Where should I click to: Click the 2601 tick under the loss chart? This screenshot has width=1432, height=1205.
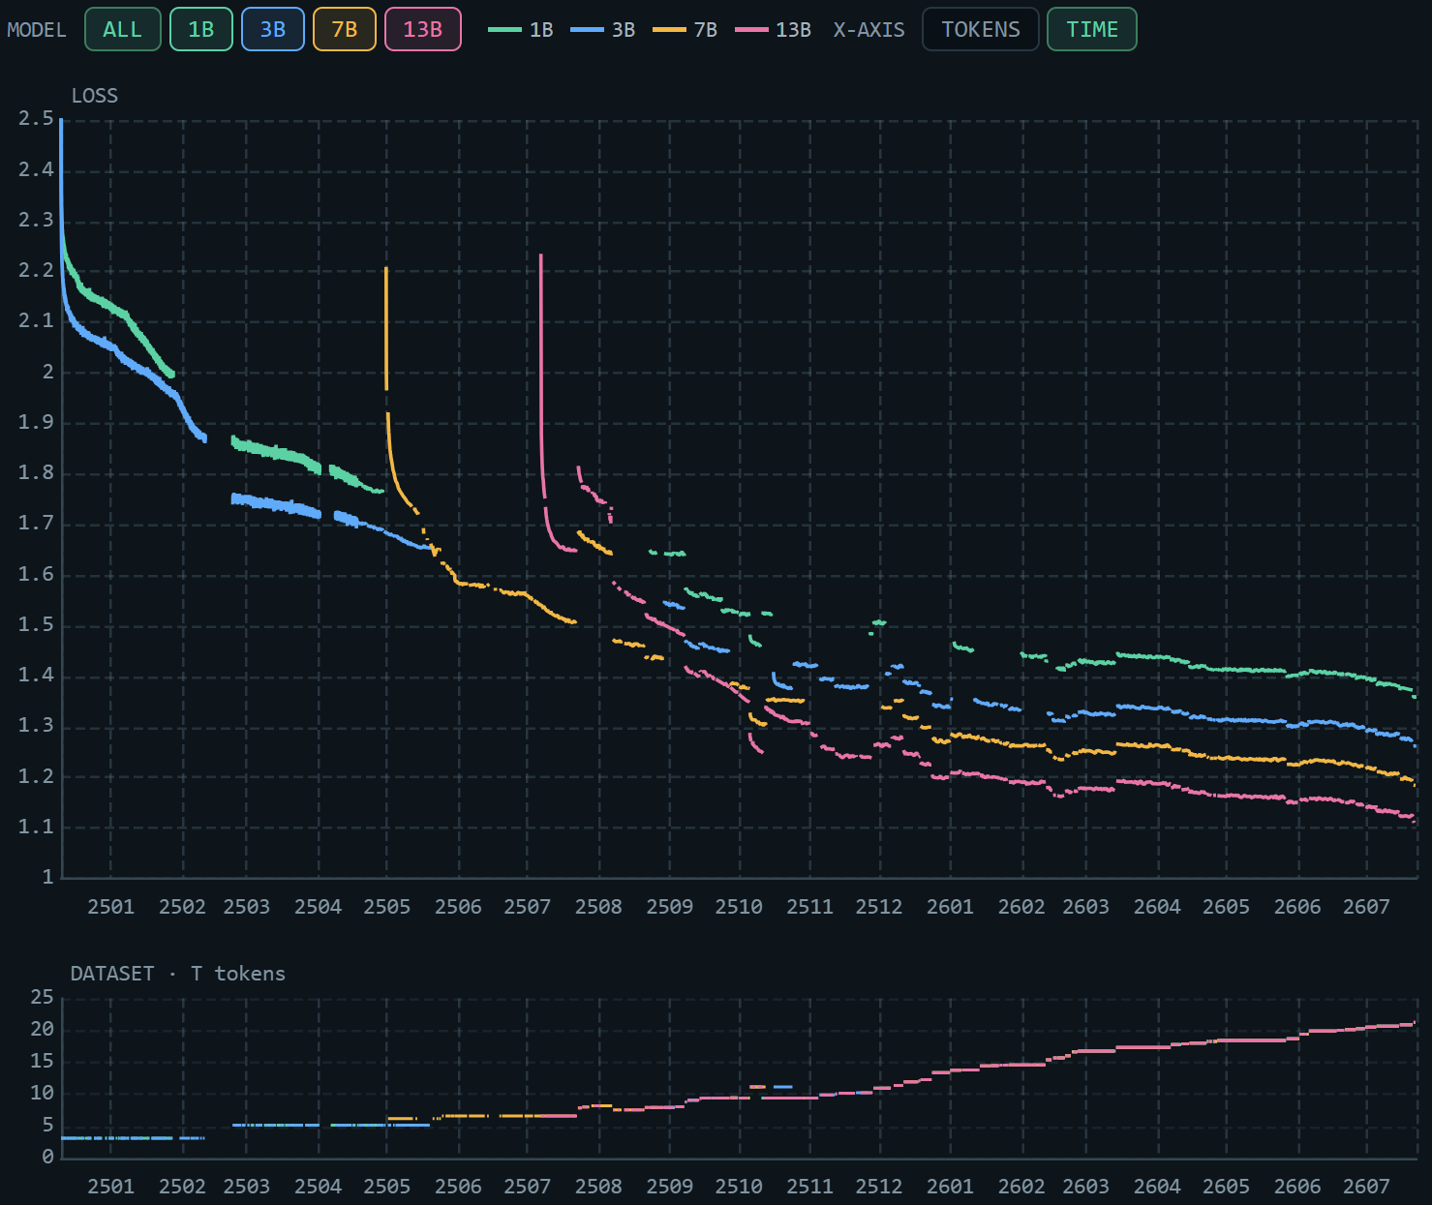950,907
